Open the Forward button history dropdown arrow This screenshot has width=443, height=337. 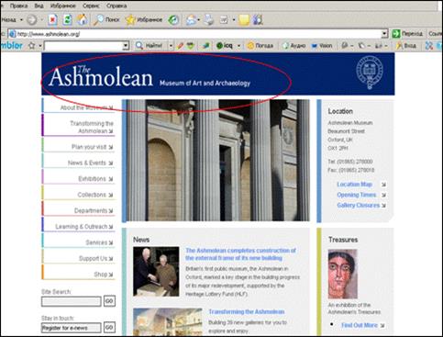coord(42,20)
